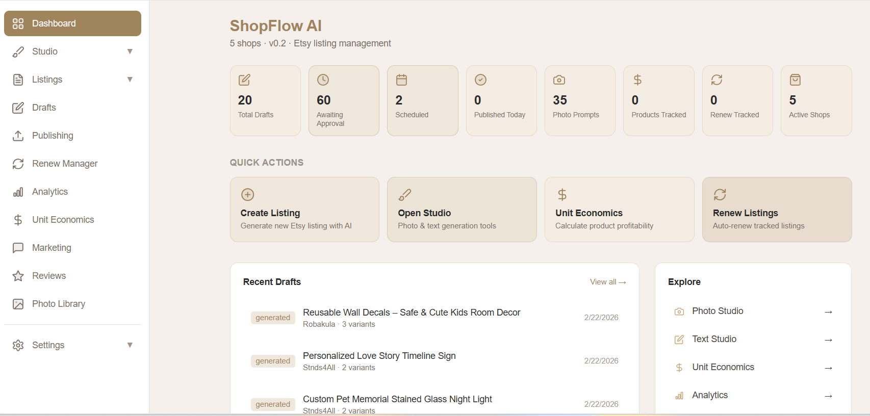Click the Reviews star icon
This screenshot has height=416, width=870.
coord(18,276)
